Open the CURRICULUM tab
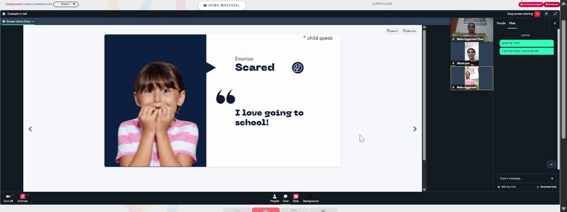 click(382, 3)
